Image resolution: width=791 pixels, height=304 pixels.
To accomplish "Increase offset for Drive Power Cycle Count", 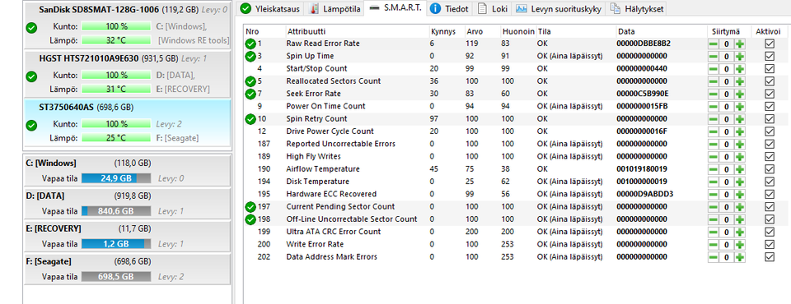I will (x=740, y=131).
